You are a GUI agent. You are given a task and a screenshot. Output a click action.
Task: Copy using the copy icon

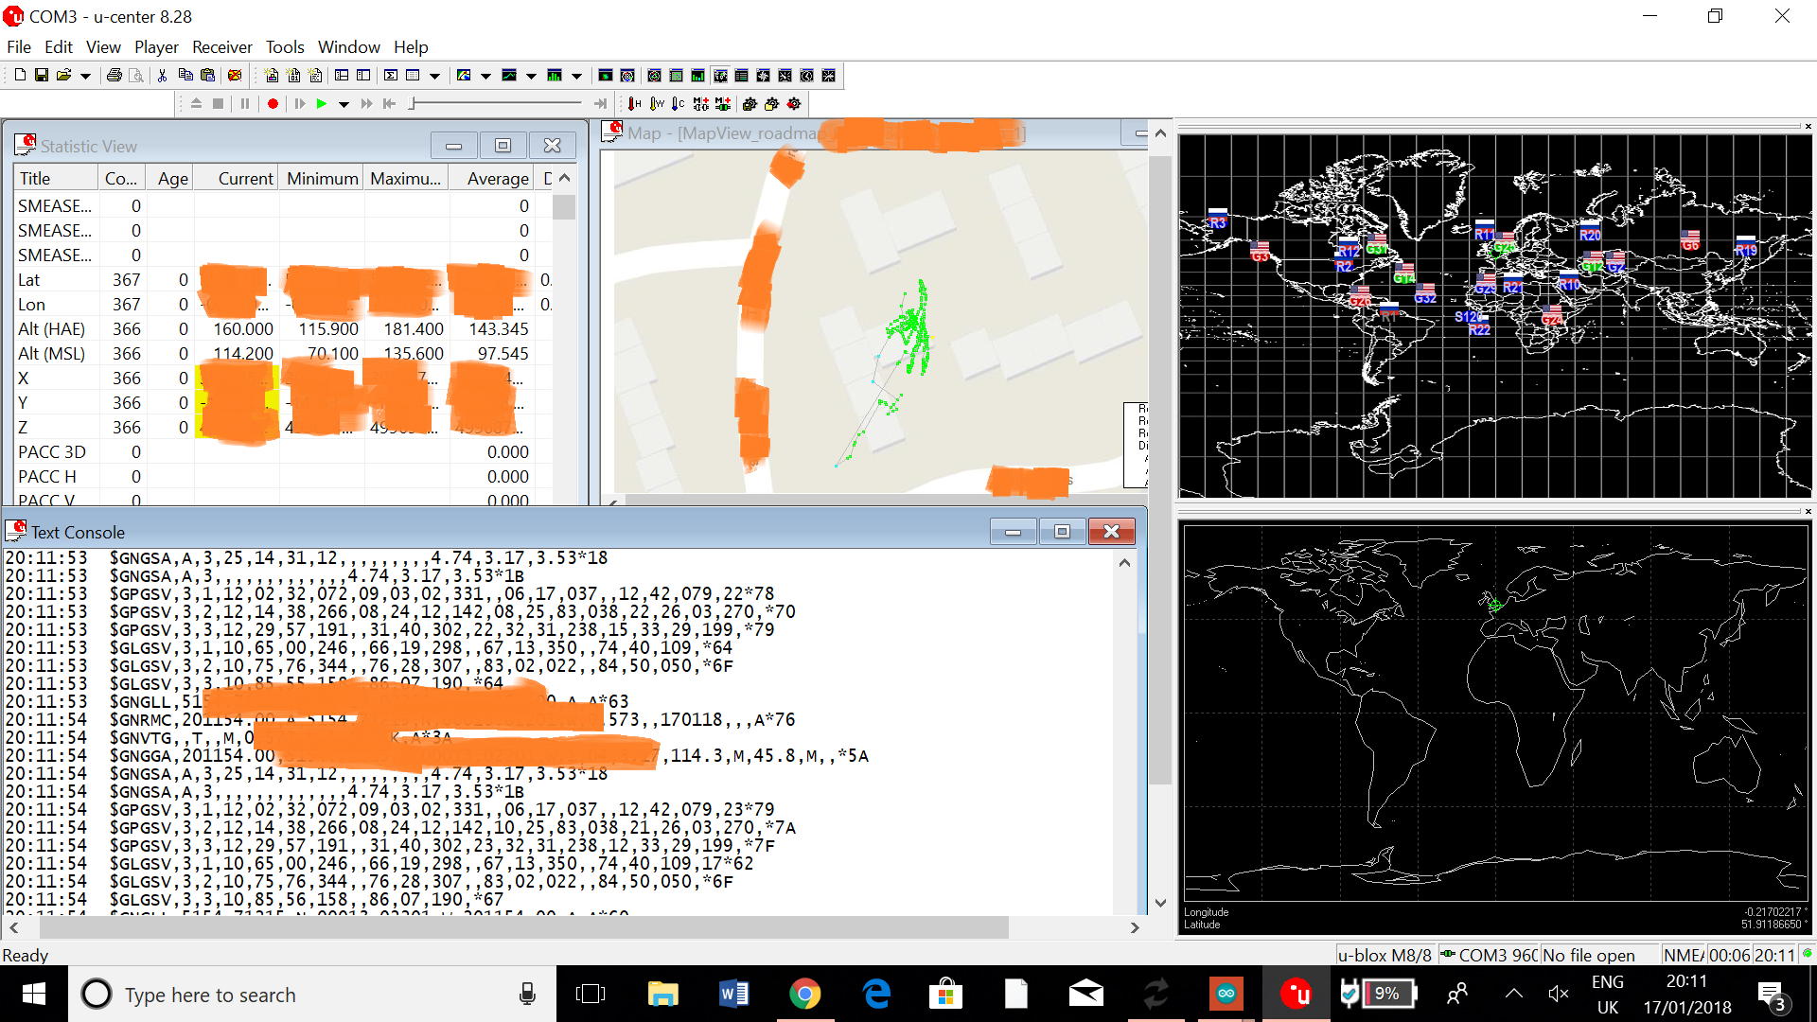(x=185, y=75)
